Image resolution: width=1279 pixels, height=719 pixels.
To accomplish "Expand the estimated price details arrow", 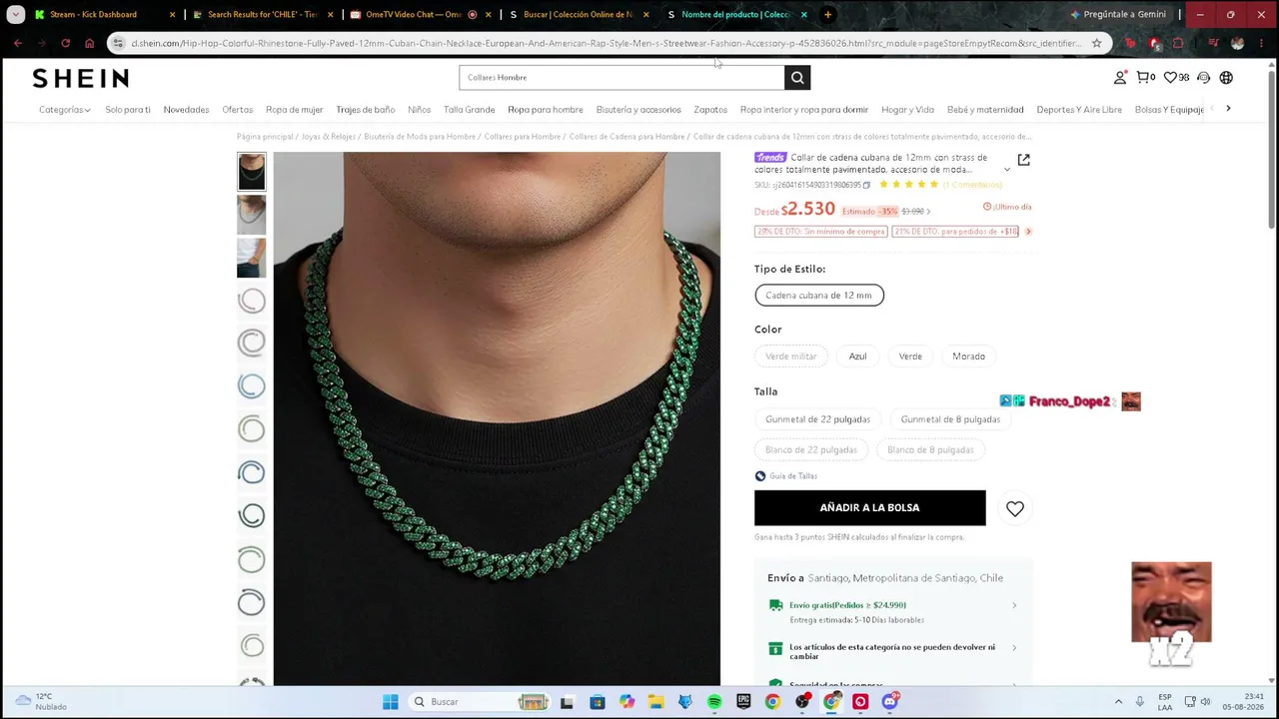I will click(x=928, y=212).
